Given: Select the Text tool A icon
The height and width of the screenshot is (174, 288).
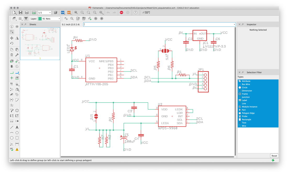Looking at the screenshot, I should tap(17, 127).
